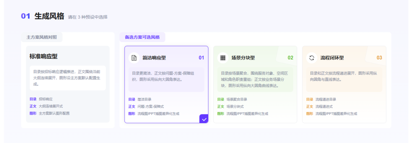This screenshot has height=143, width=413.
Task: Select the 流程闭环型 style title
Action: coord(332,58)
